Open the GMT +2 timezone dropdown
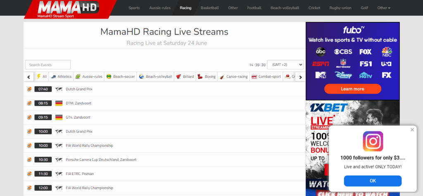Screen dimensions: 423x196 point(285,65)
